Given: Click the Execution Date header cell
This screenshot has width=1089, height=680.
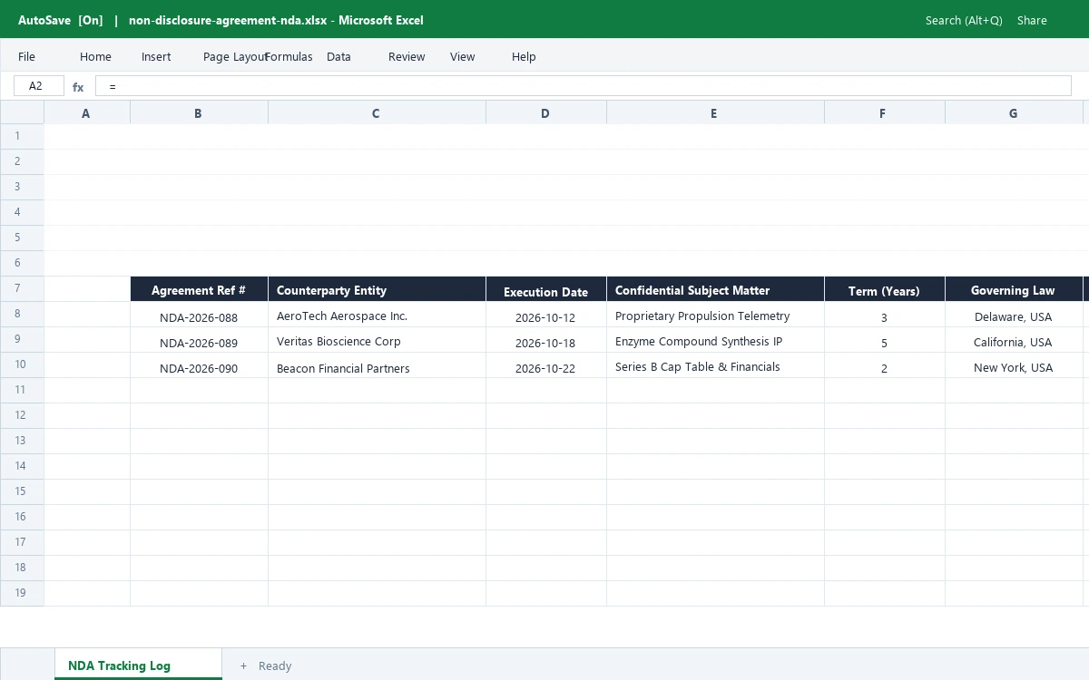Looking at the screenshot, I should point(545,289).
